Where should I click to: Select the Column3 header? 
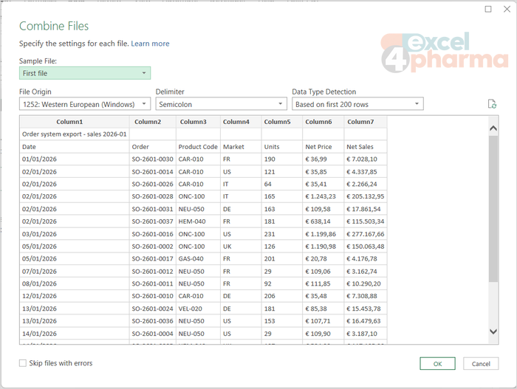coord(199,122)
